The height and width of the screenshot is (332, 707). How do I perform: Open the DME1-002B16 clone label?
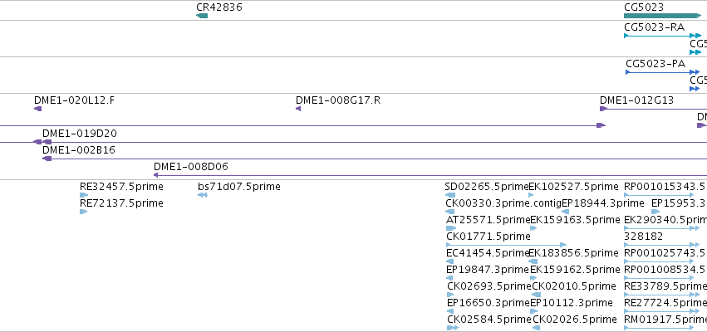(x=79, y=150)
